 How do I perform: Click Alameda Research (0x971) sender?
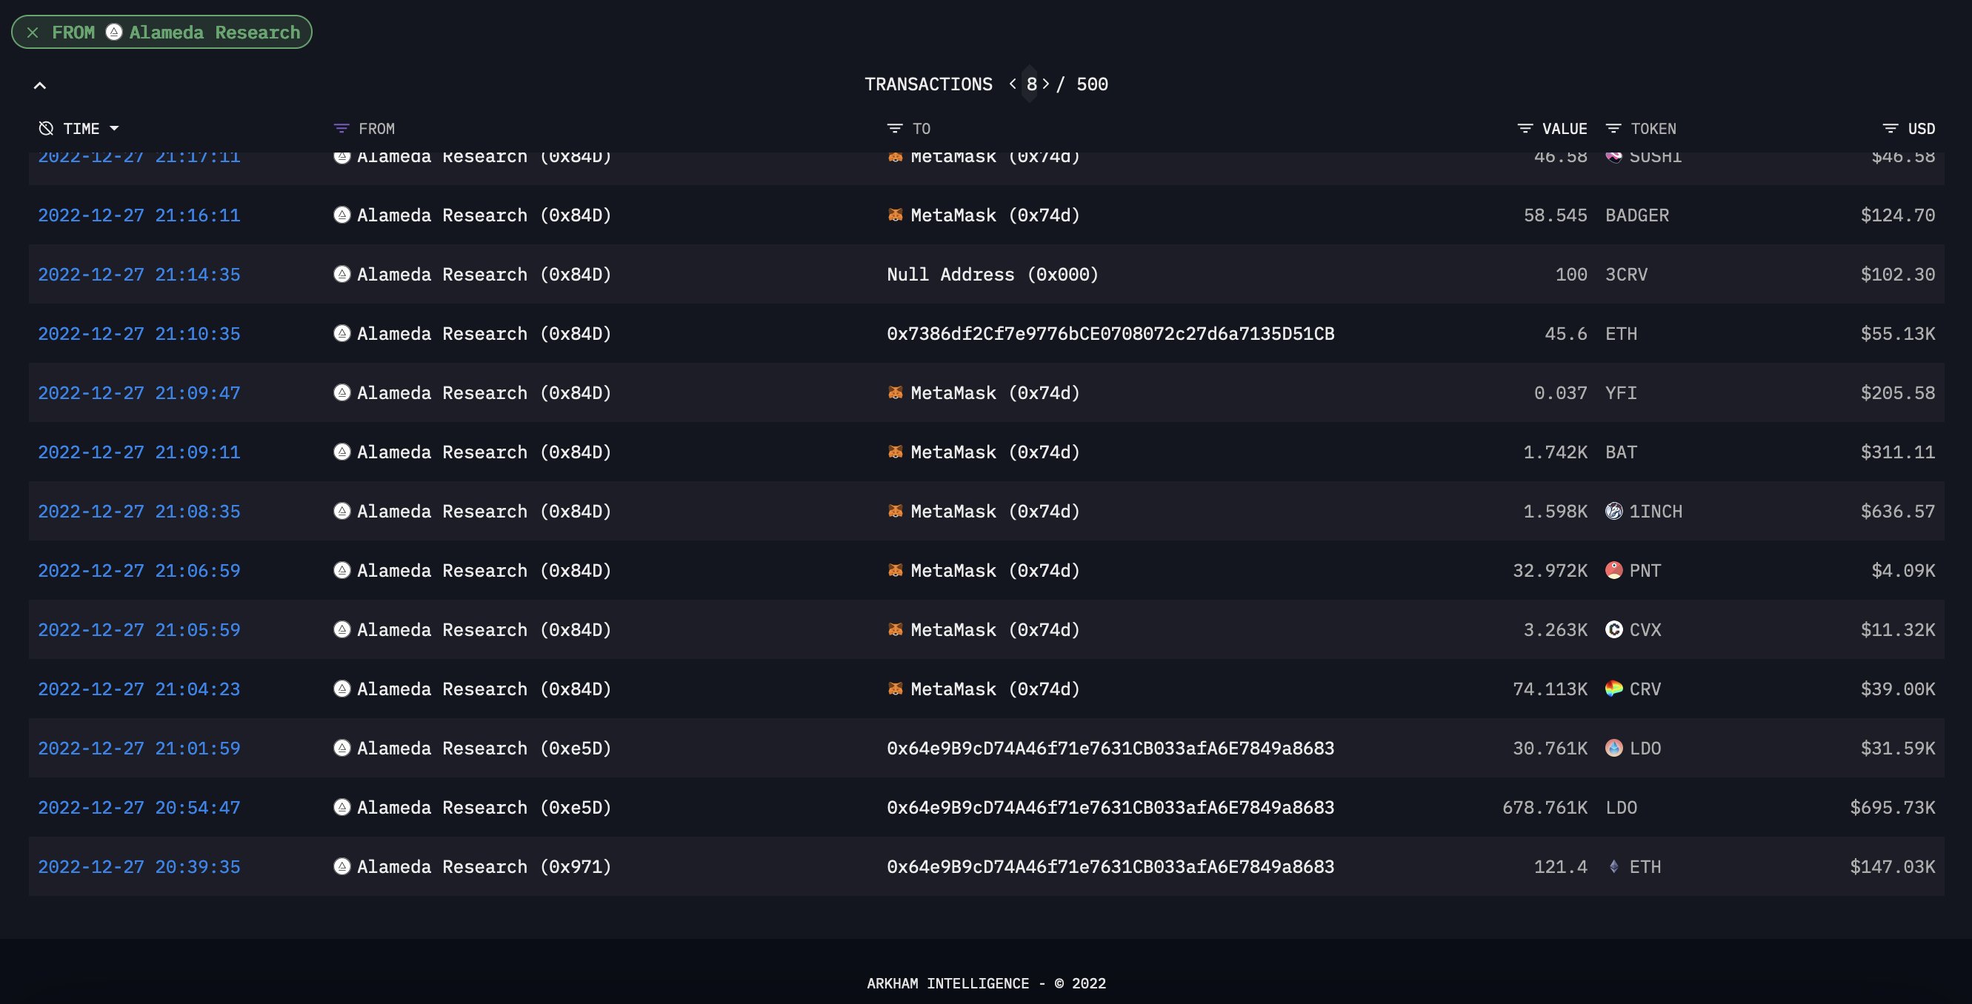[484, 867]
